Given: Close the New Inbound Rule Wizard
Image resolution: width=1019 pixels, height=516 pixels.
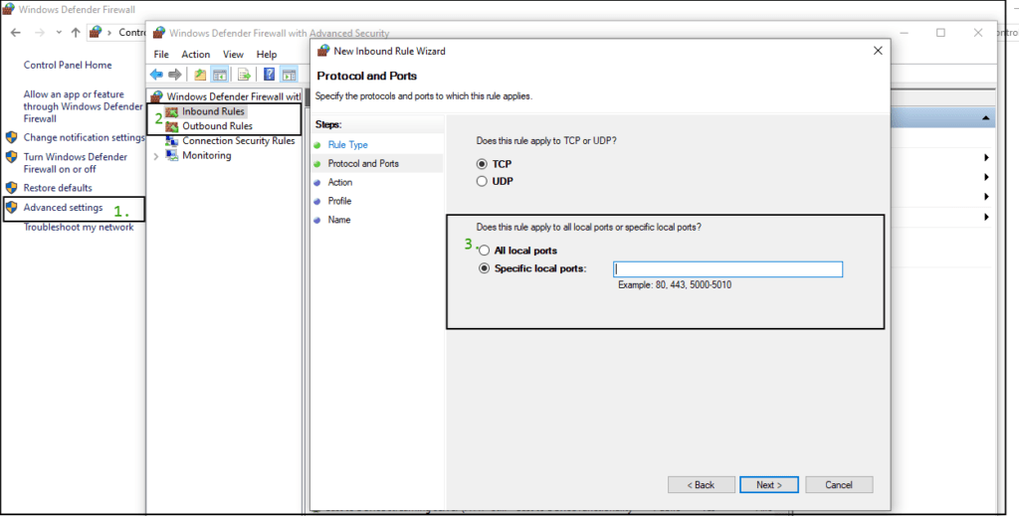Looking at the screenshot, I should pyautogui.click(x=878, y=51).
